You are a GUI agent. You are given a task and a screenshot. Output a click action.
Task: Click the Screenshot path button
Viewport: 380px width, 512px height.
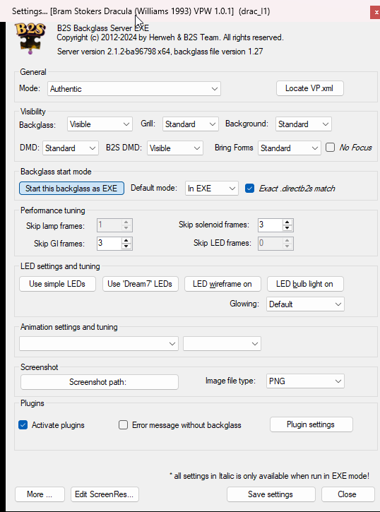100,382
